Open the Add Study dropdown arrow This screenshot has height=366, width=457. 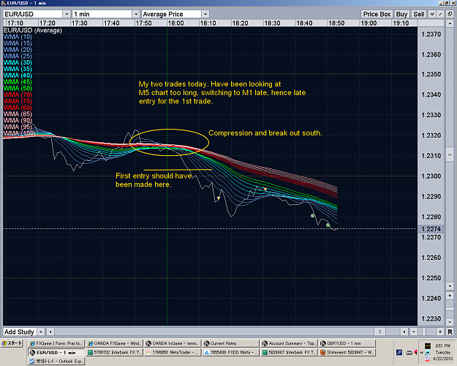click(41, 332)
